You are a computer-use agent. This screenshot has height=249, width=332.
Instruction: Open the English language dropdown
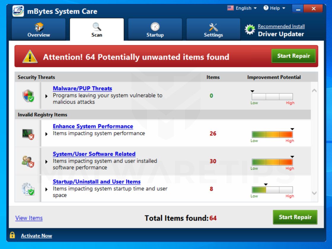pos(242,8)
